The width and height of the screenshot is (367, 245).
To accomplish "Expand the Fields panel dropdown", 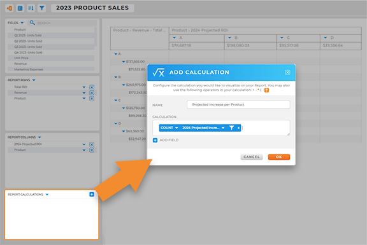I will coord(22,23).
